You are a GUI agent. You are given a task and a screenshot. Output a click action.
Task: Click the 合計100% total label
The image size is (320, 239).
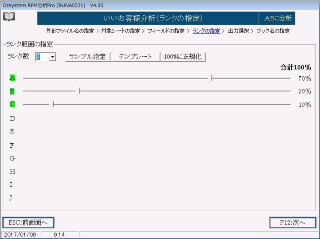coord(296,67)
